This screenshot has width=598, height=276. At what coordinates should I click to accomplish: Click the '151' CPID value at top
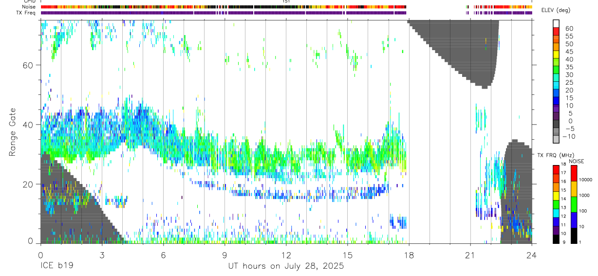click(286, 1)
